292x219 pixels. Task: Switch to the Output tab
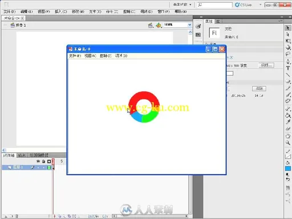22,155
